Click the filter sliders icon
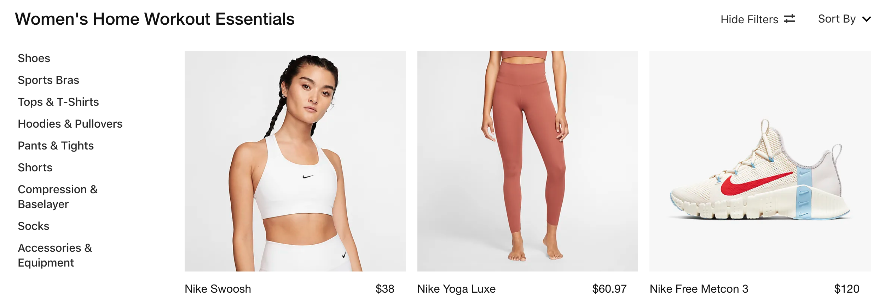This screenshot has width=885, height=299. click(x=789, y=19)
